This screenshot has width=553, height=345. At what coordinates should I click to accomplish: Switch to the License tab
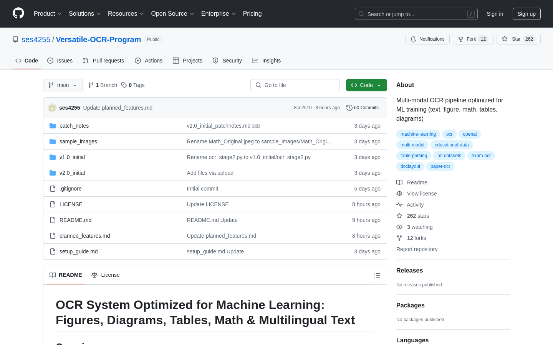click(x=106, y=275)
